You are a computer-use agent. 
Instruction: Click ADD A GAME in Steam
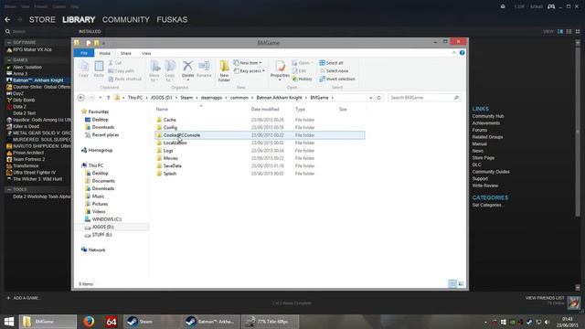[x=24, y=298]
